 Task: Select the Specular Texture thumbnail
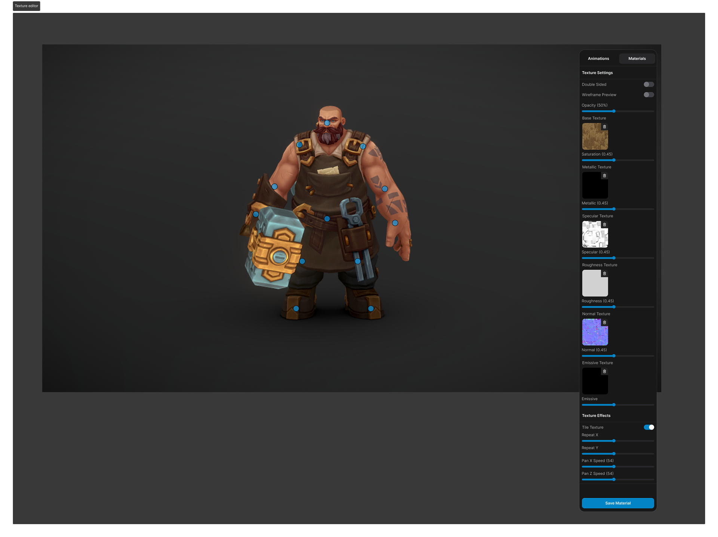[x=595, y=235]
